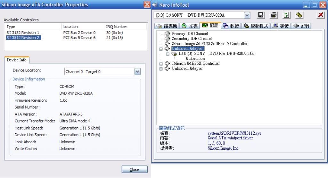328x178 pixels.
Task: Click the Type column header
Action: (x=33, y=27)
